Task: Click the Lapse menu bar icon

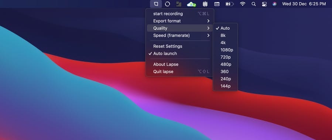Action: (156, 4)
